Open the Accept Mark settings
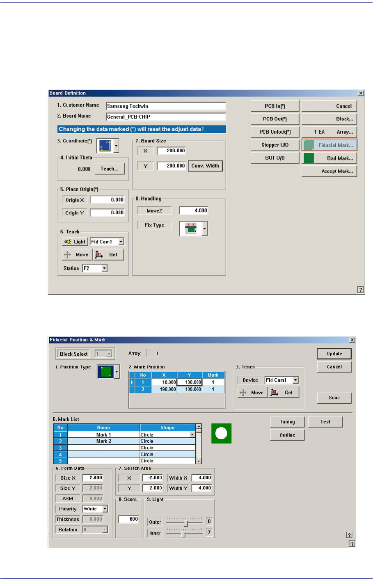Screen dimensions: 373x583 coord(330,171)
